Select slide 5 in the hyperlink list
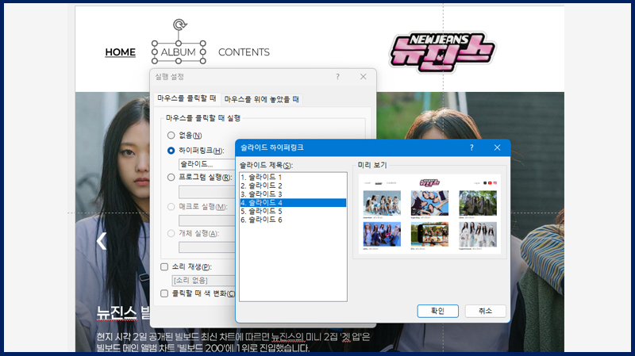Screen dimensions: 635x356 point(293,211)
